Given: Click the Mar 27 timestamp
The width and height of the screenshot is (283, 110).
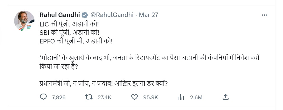Looking at the screenshot, I should [x=148, y=15].
